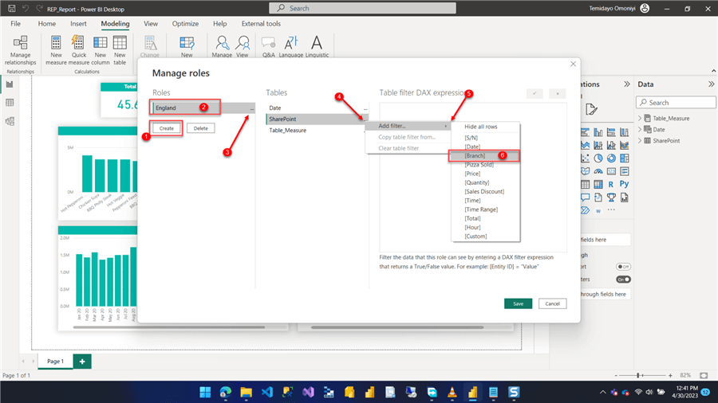Image resolution: width=718 pixels, height=403 pixels.
Task: Open VLC from the taskbar
Action: (452, 392)
